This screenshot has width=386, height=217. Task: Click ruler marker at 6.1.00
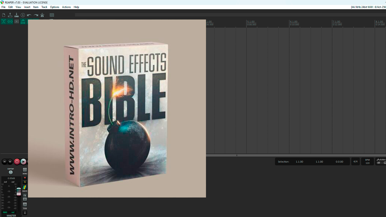(x=294, y=22)
